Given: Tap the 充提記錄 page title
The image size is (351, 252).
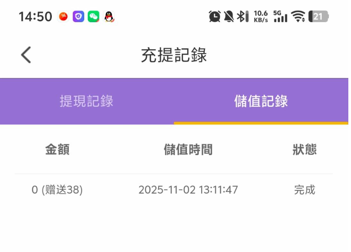Looking at the screenshot, I should (x=174, y=55).
